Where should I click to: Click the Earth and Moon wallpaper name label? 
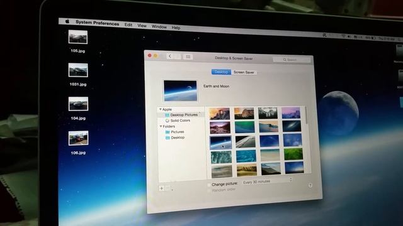216,87
